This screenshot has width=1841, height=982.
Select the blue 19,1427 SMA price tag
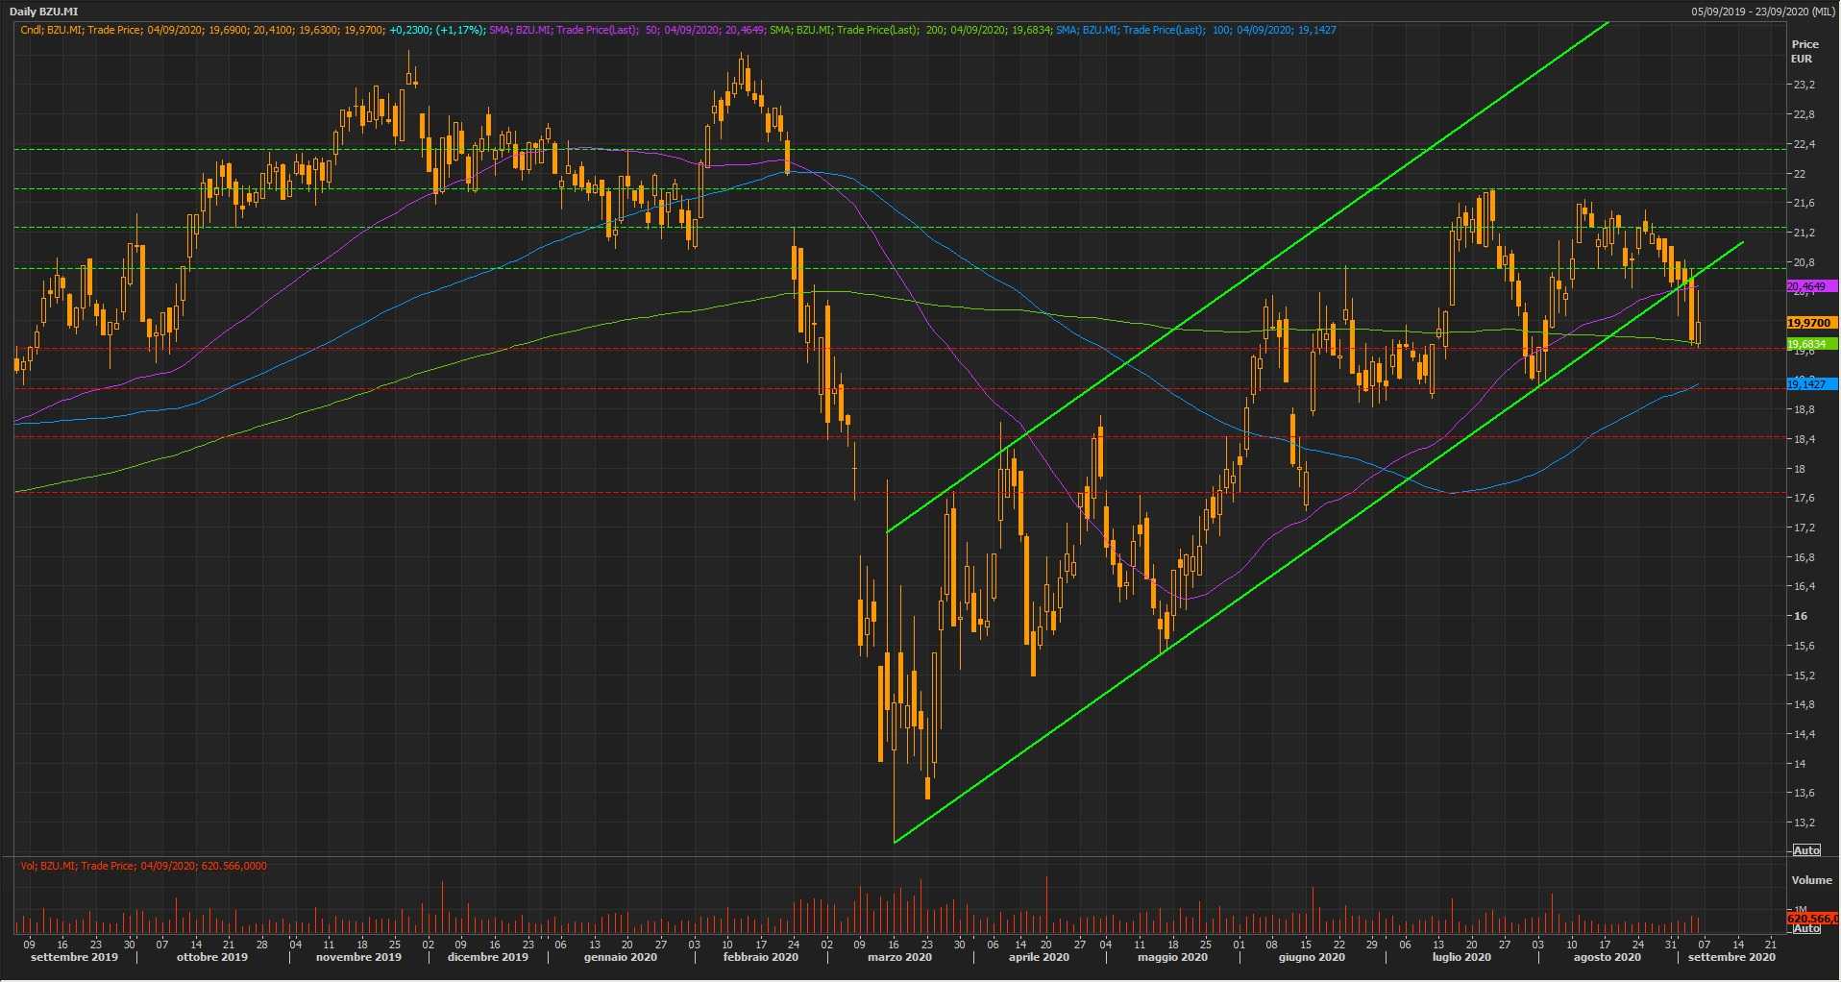1810,384
